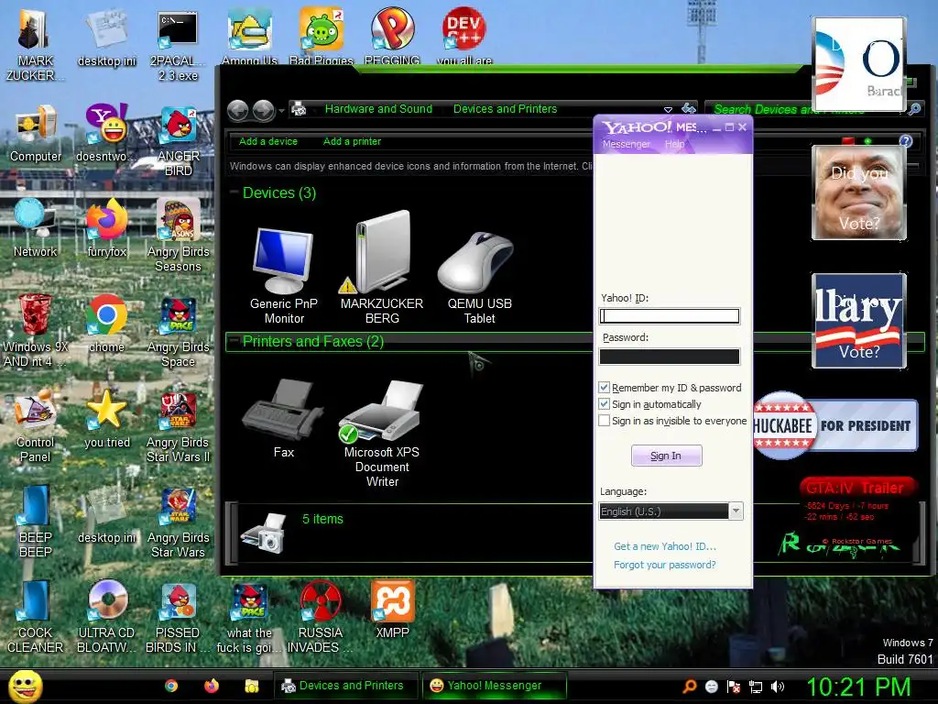Open the red recycle bin 'Windows 9X' icon
Viewport: 938px width, 704px height.
pyautogui.click(x=34, y=330)
